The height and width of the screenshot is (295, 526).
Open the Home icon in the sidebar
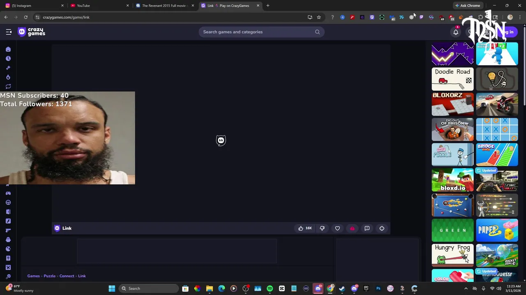[8, 49]
